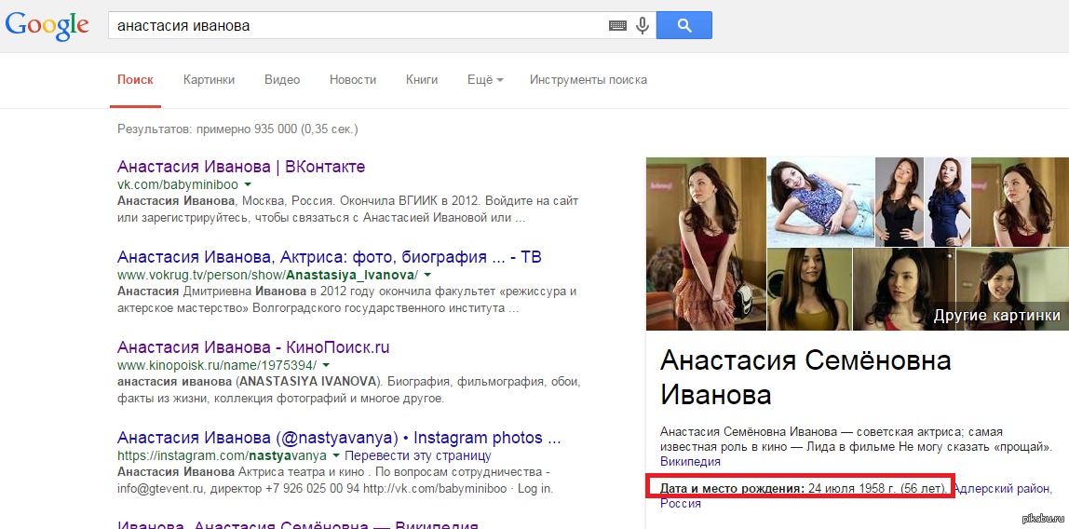
Task: Open Иванова, Анастасия Семёновна — Википедия result
Action: (297, 524)
